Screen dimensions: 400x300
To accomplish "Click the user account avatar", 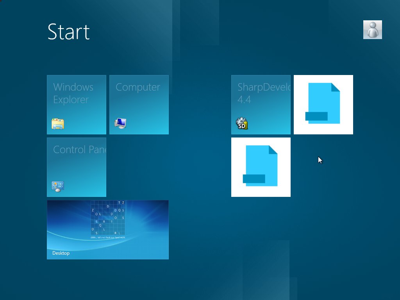I will [372, 30].
